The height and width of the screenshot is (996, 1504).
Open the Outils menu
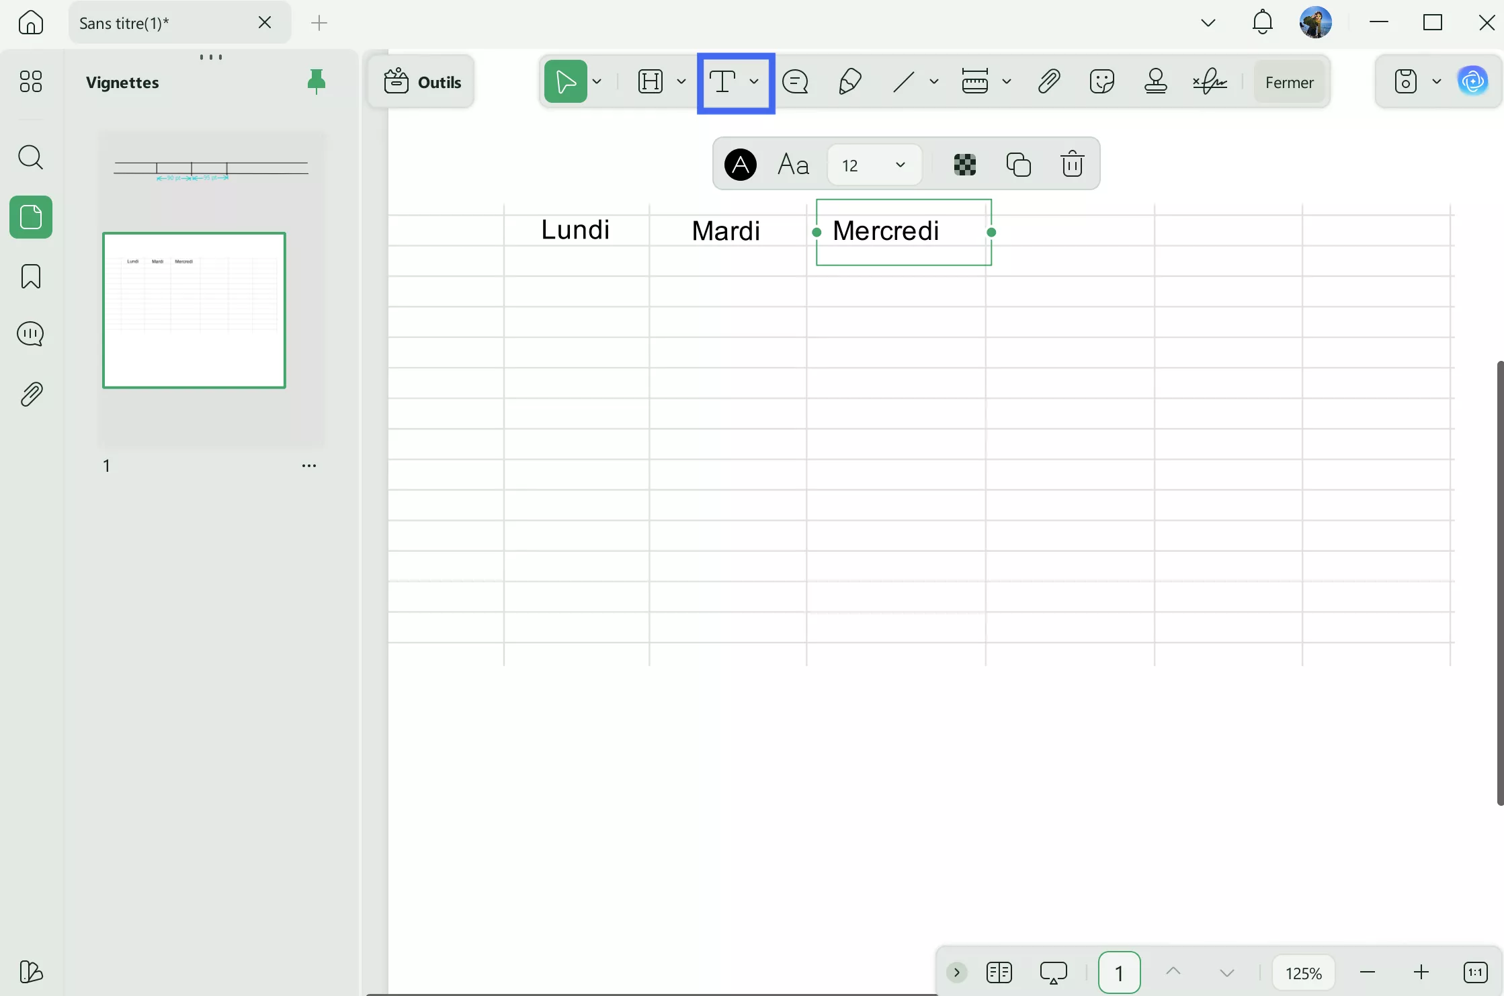point(422,81)
